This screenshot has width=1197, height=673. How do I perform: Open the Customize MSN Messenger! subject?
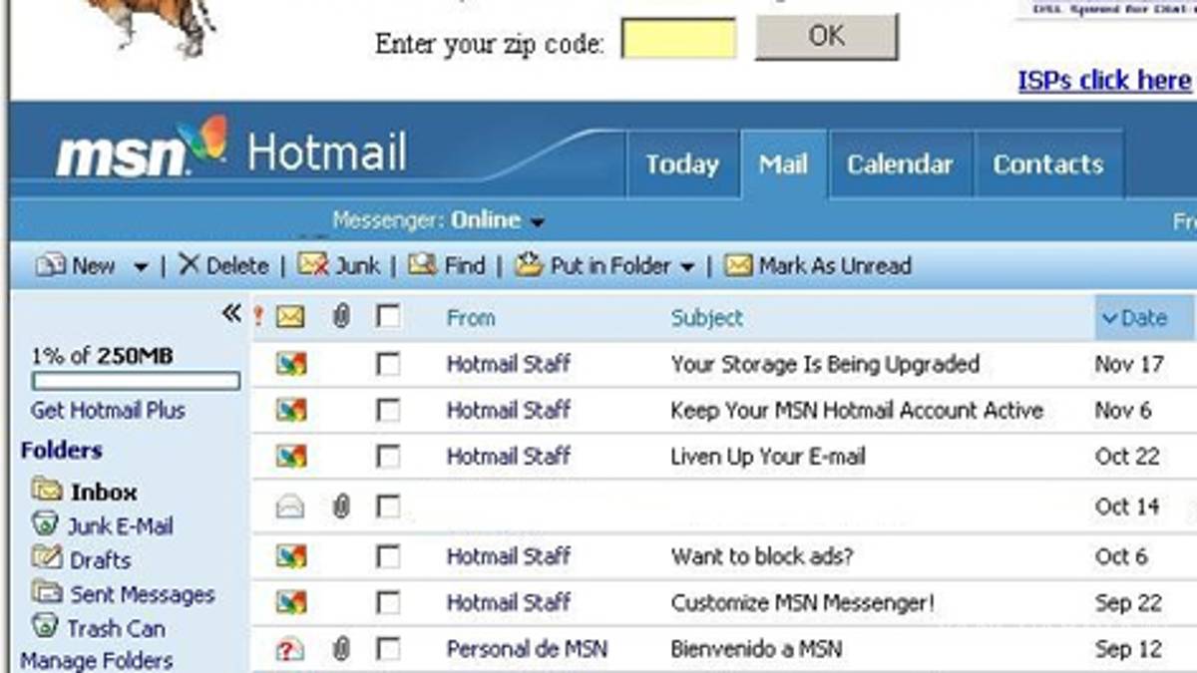[803, 602]
